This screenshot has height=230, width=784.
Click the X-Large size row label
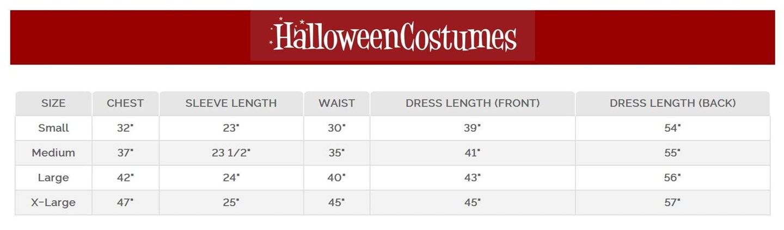(53, 202)
